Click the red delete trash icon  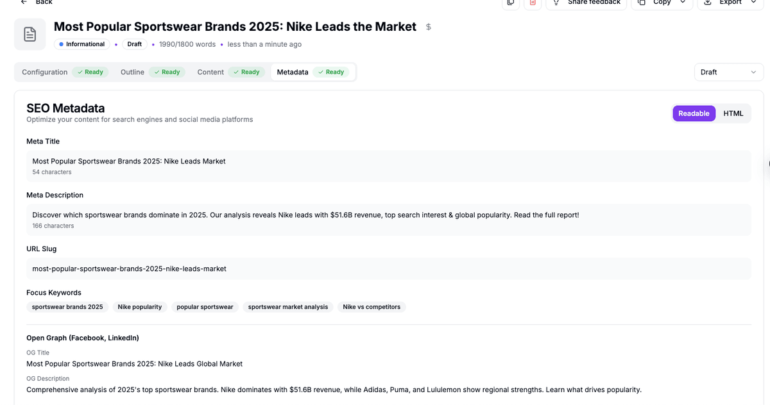point(533,3)
